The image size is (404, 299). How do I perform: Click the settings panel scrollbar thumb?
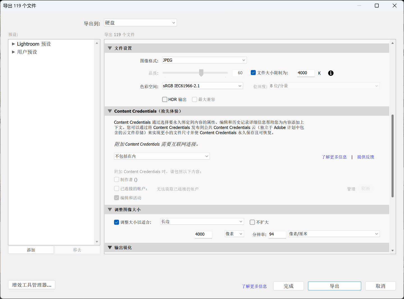(x=392, y=156)
